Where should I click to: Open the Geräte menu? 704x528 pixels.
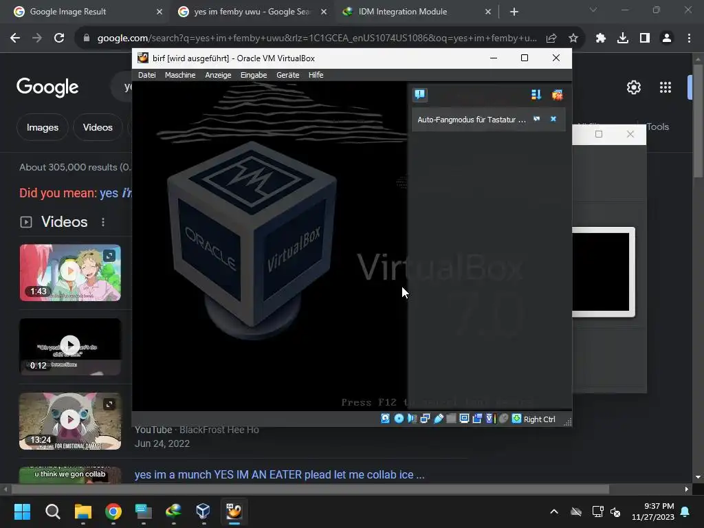pos(288,75)
